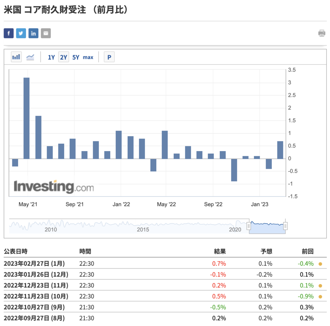Click the green -0.5% result value

[218, 307]
